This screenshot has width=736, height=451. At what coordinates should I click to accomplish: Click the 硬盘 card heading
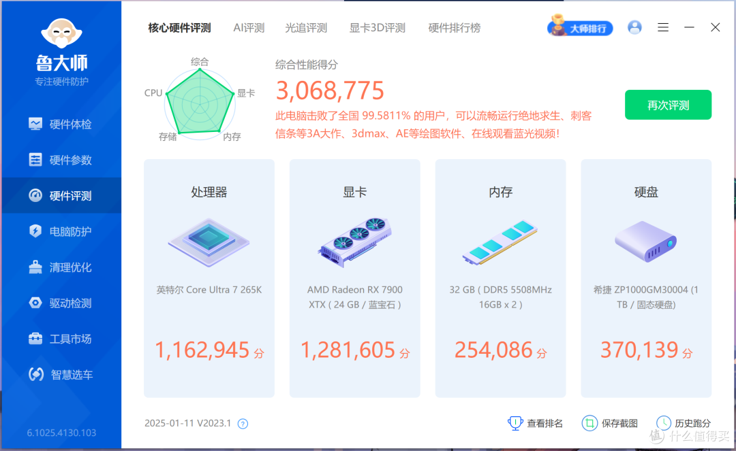(646, 192)
